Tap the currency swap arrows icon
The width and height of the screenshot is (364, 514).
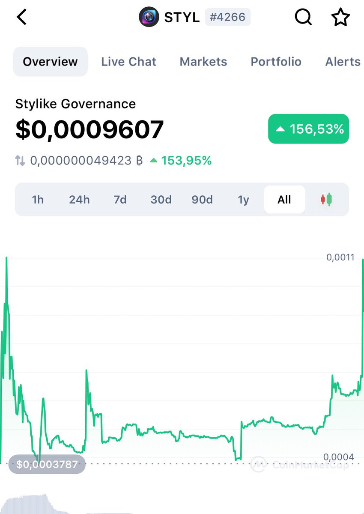point(20,161)
